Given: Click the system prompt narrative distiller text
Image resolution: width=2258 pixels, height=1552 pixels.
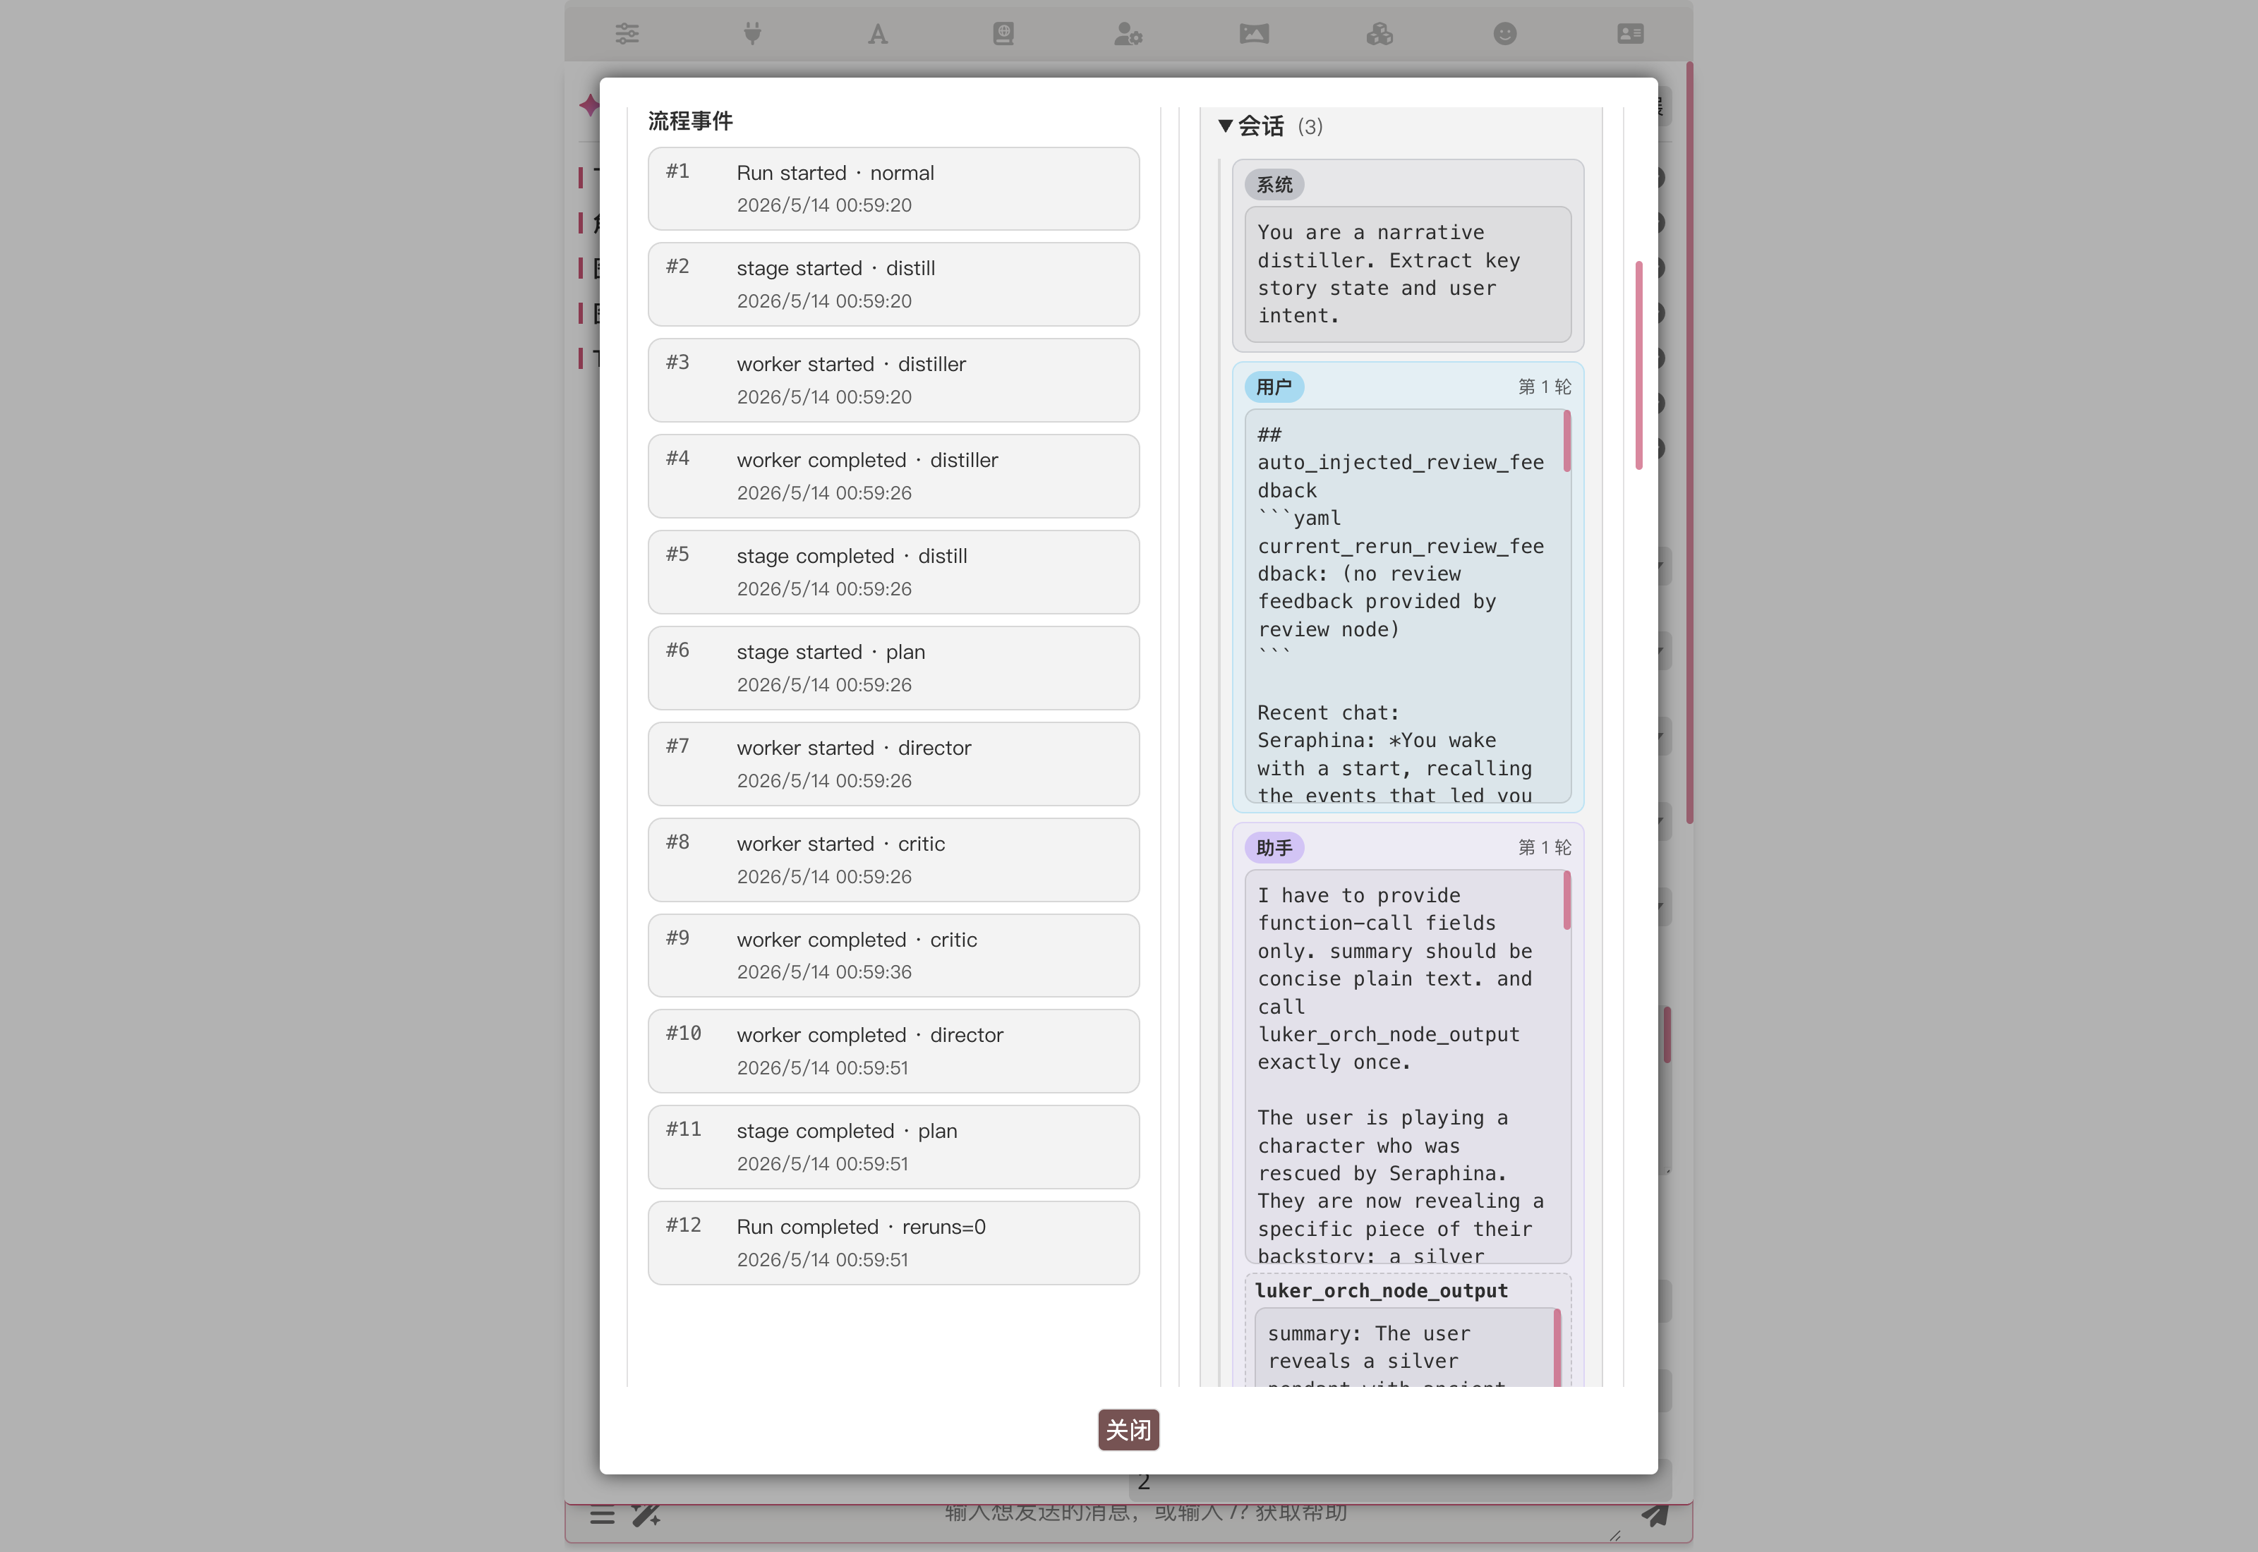Looking at the screenshot, I should point(1407,274).
